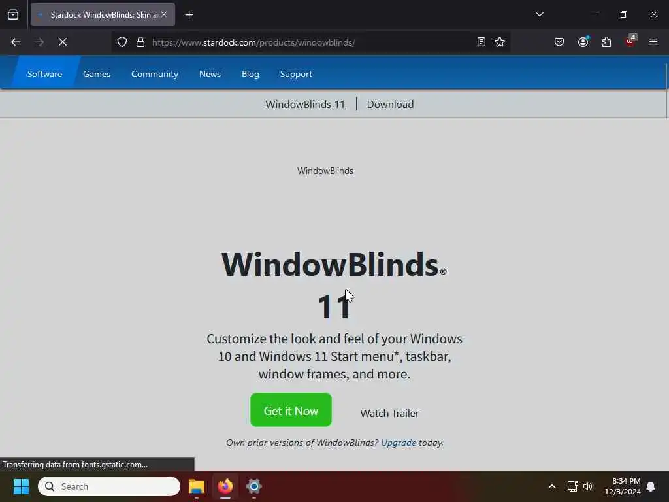Viewport: 669px width, 502px height.
Task: Click the taskbar Search box
Action: coord(109,486)
